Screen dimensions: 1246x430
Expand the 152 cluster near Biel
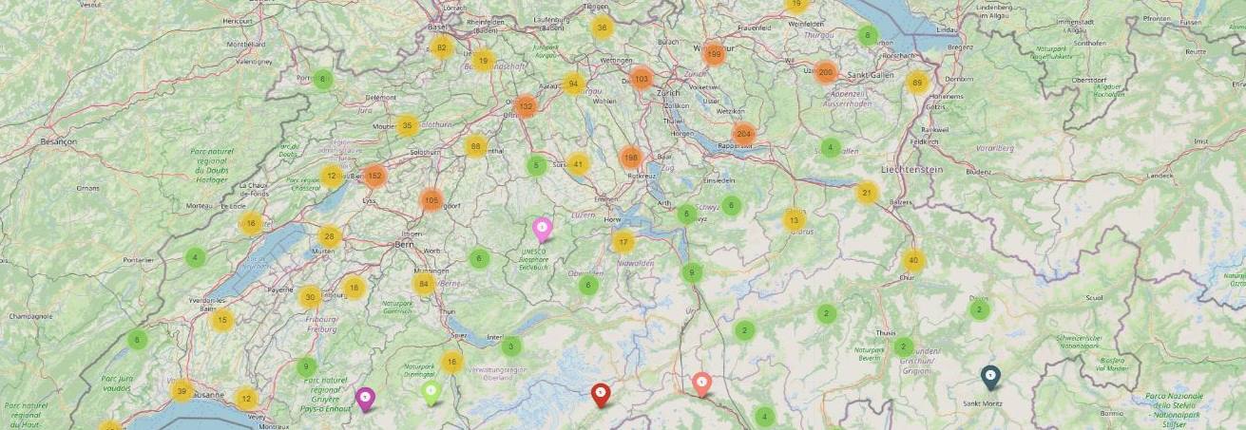tap(374, 176)
